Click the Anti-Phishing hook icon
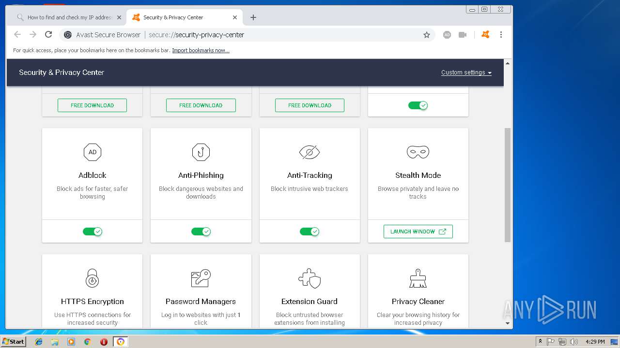 pyautogui.click(x=201, y=152)
